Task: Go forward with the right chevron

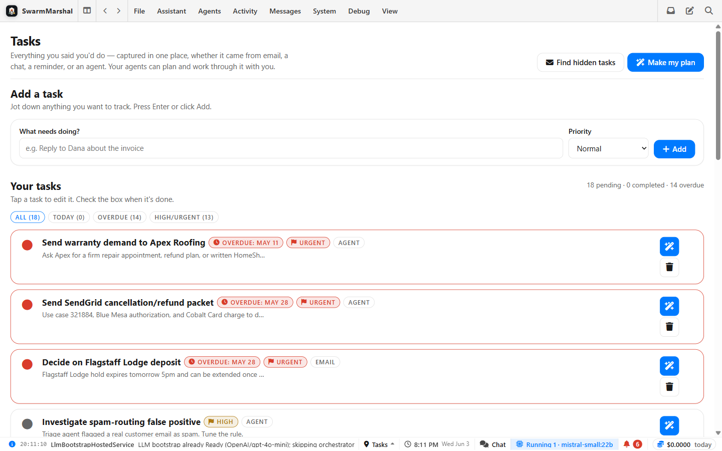Action: click(119, 11)
